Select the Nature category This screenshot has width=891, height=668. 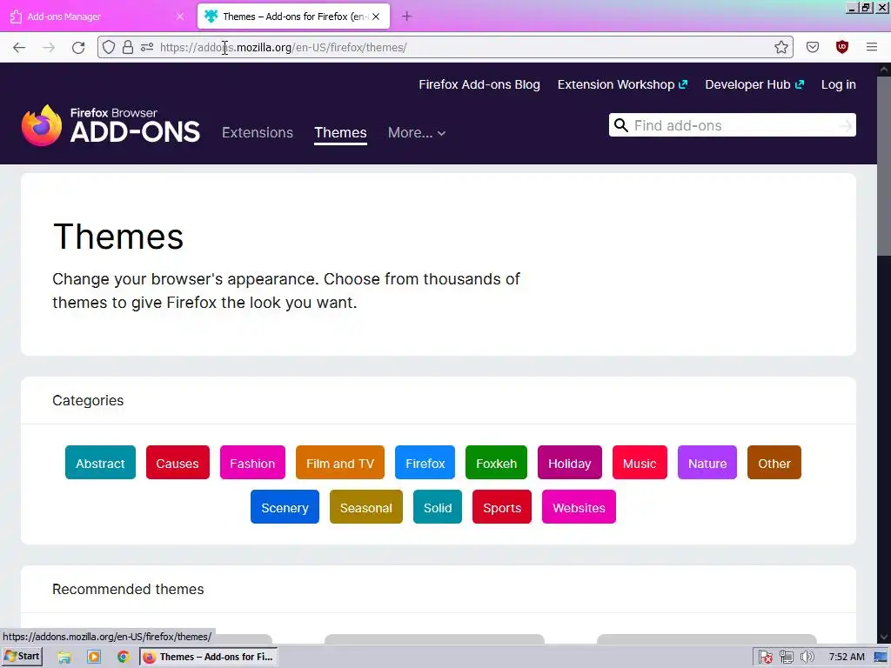[707, 463]
